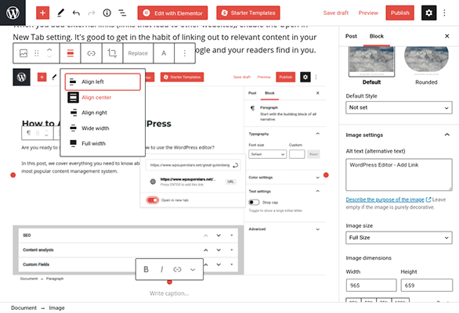Insert a link on the image
This screenshot has width=459, height=313.
(x=92, y=53)
